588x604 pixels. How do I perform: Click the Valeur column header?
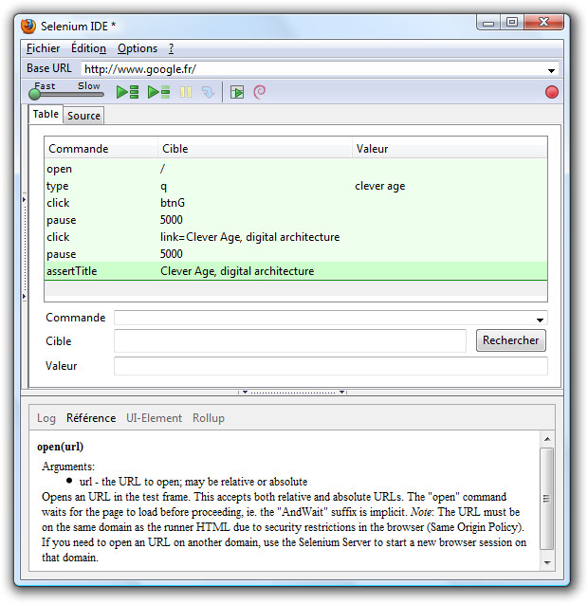(x=450, y=149)
